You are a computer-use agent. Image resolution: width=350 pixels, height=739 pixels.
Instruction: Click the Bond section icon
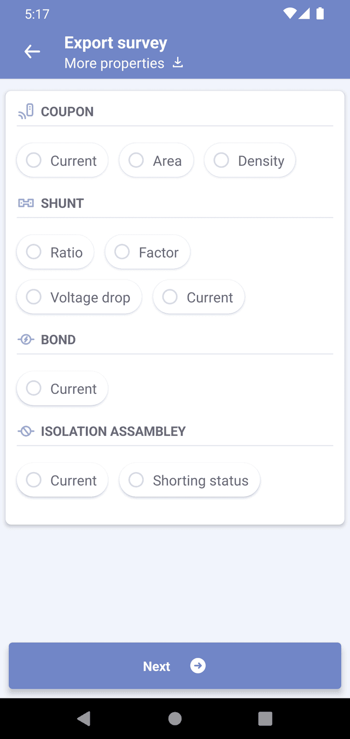click(26, 340)
